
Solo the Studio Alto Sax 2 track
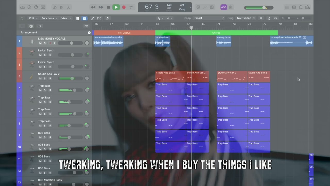tap(45, 79)
